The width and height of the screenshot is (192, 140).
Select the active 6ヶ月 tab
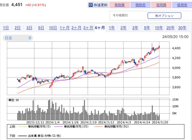(100, 28)
